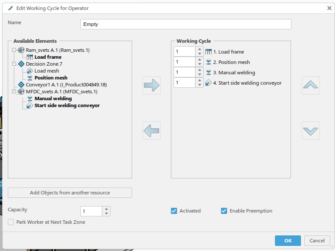This screenshot has height=251, width=335.
Task: Click Add Objects from another resource
Action: point(70,193)
